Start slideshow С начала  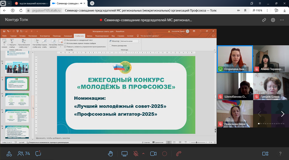click(4, 43)
